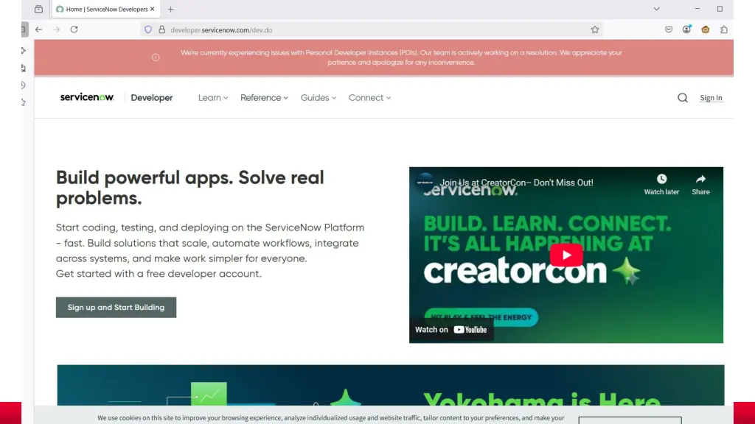
Task: Expand the Reference menu
Action: tap(264, 98)
